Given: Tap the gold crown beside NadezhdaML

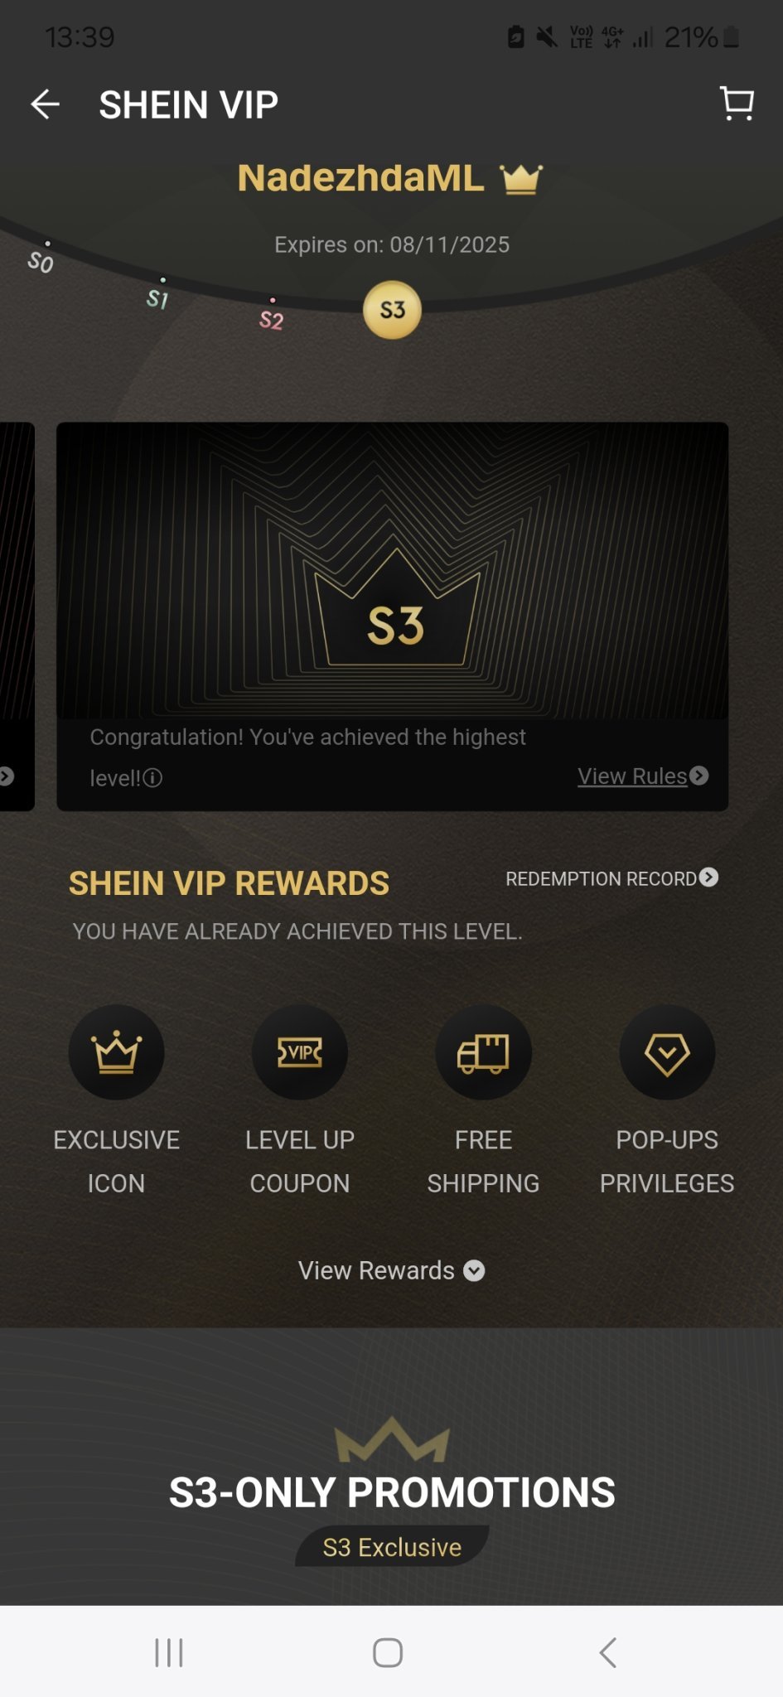Looking at the screenshot, I should tap(521, 178).
